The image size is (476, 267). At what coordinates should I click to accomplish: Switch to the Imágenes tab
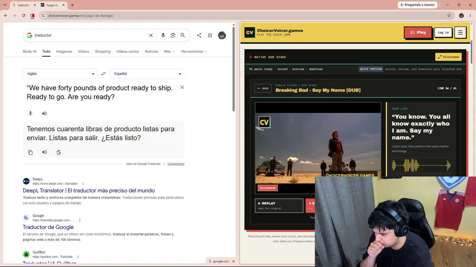[64, 52]
